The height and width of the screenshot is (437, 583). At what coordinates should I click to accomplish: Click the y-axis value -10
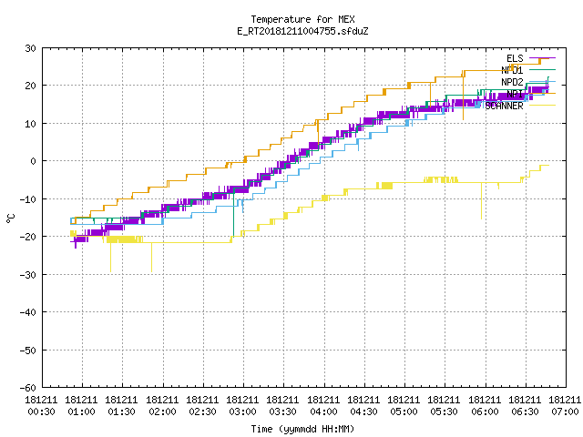pos(28,199)
